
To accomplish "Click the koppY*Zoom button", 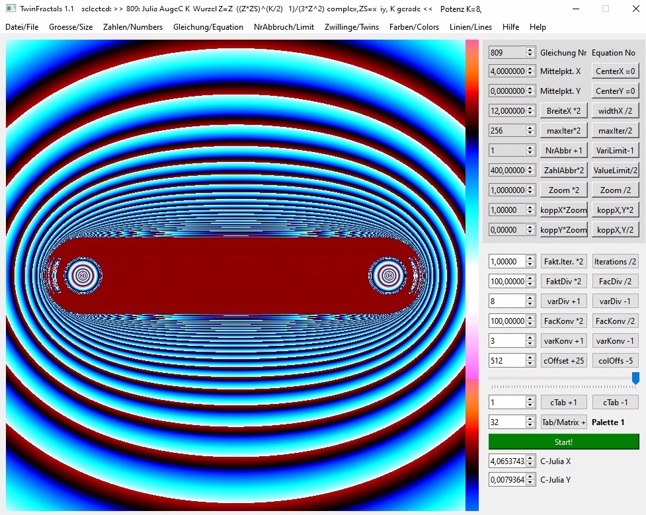I will tap(563, 229).
